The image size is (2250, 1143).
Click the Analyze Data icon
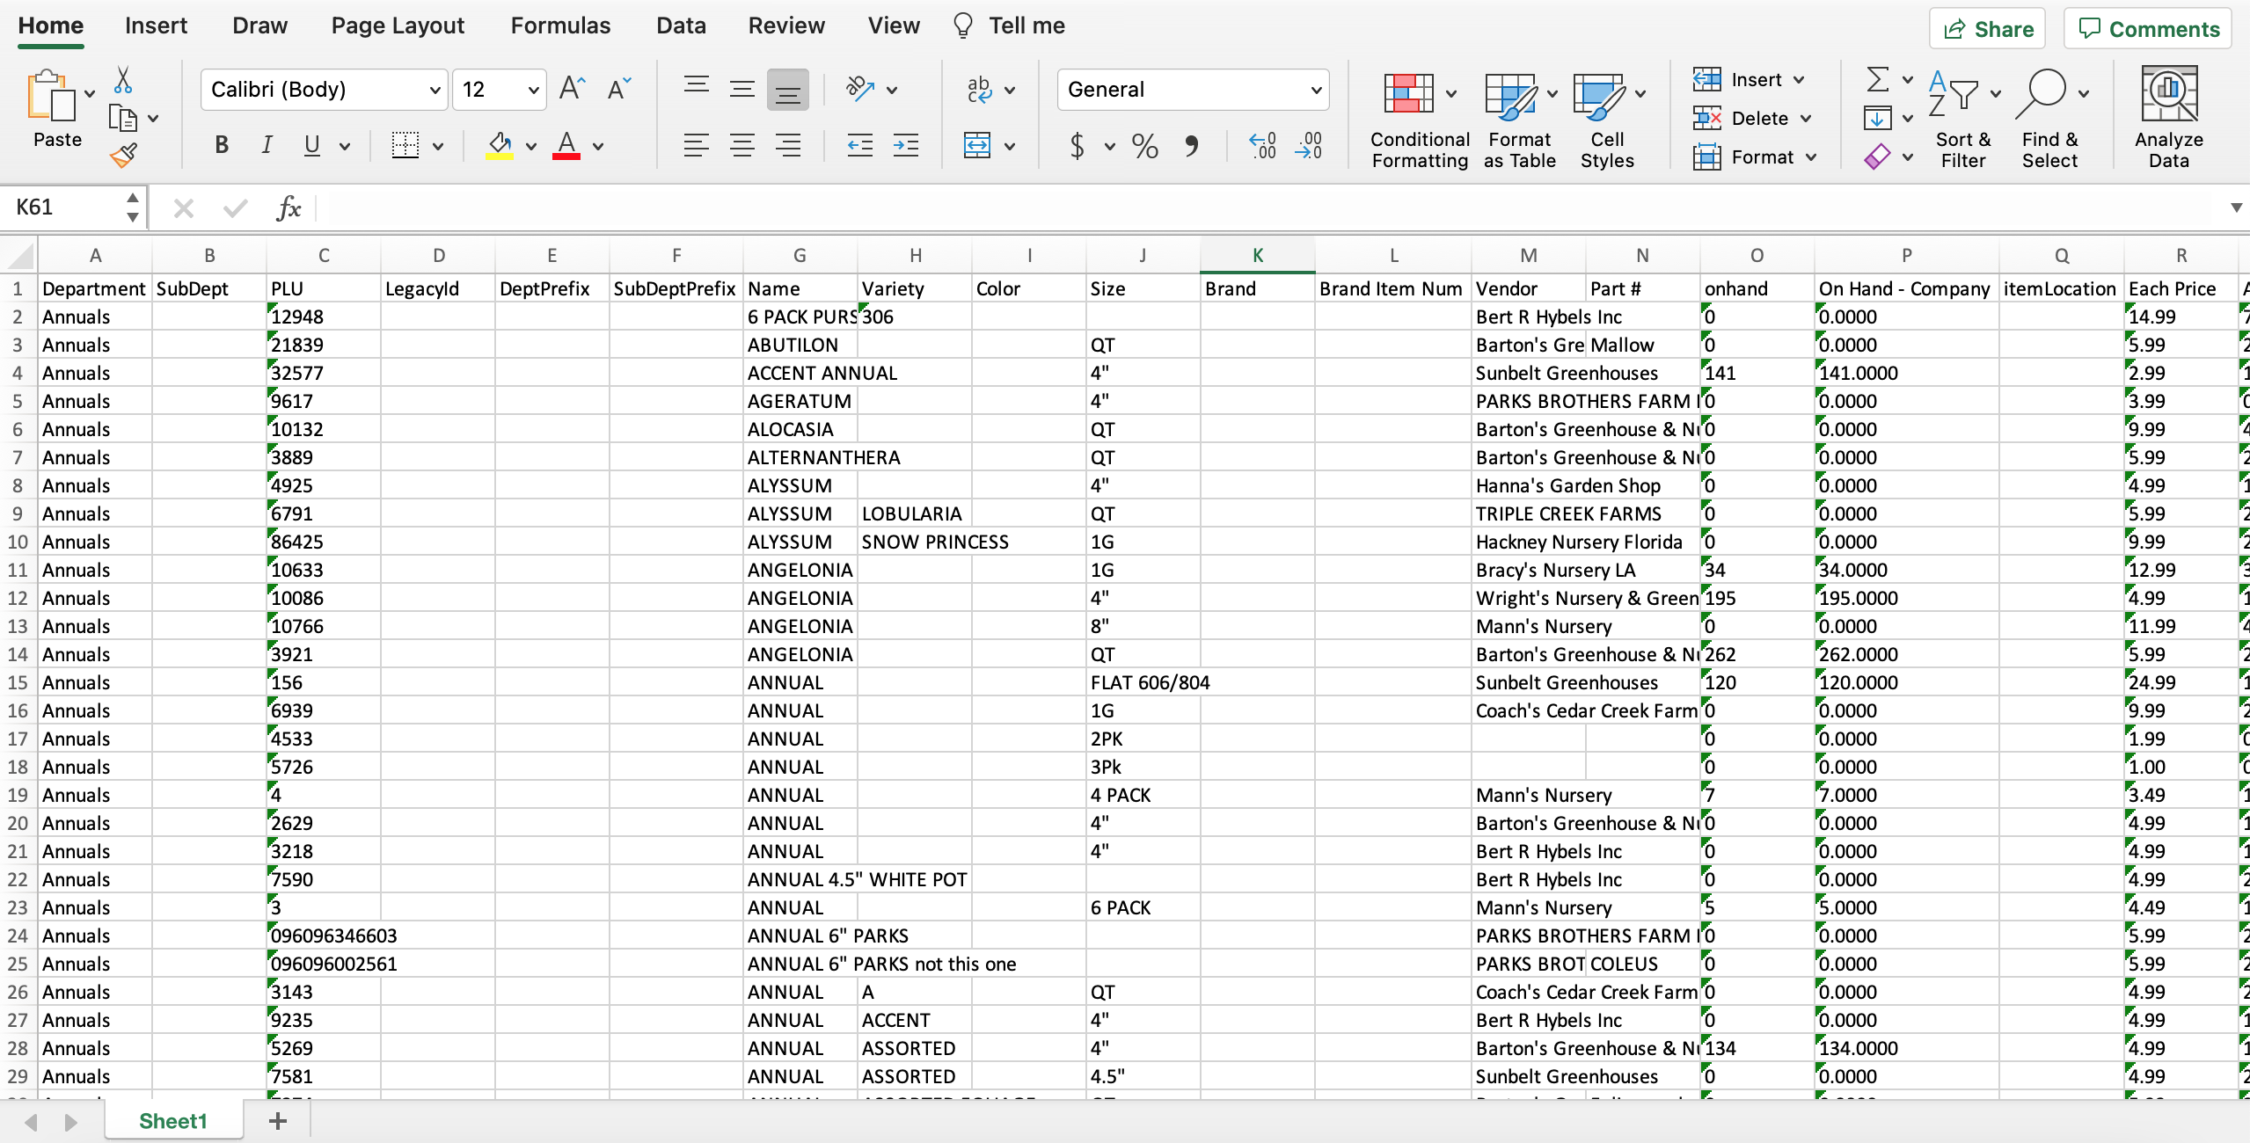coord(2168,94)
